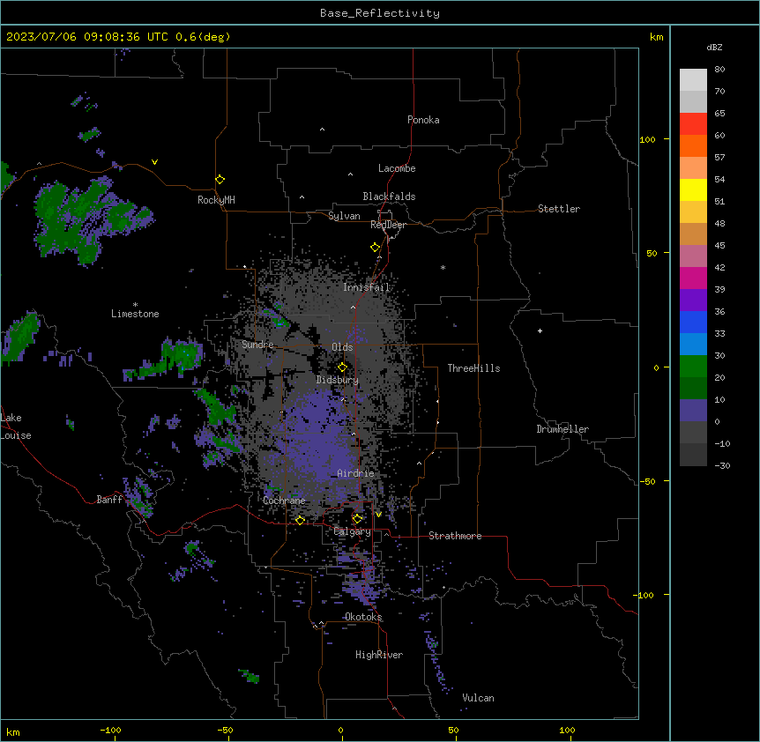Viewport: 760px width, 742px height.
Task: Click the yellow diamond marker below RedDeer
Action: (x=375, y=248)
